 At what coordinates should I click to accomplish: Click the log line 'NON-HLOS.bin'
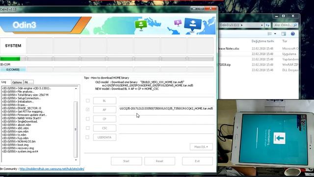pyautogui.click(x=19, y=142)
